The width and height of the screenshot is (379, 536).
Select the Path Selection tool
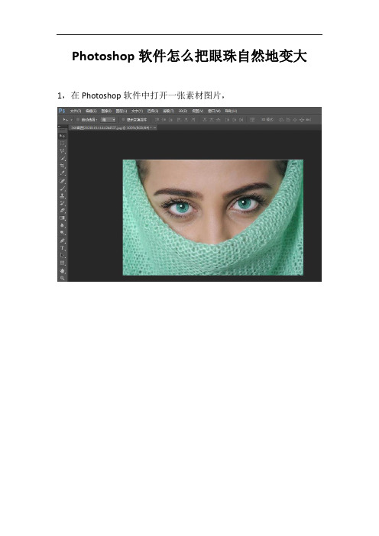pos(62,255)
